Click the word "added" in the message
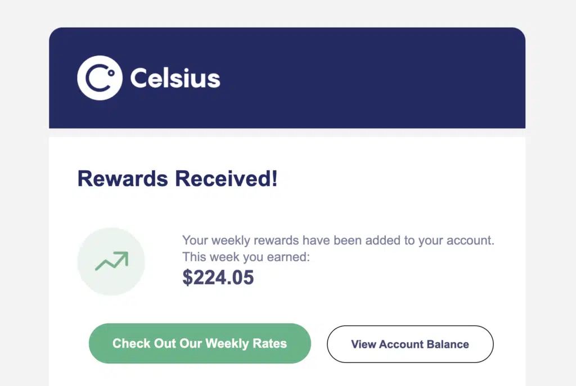576x386 pixels. pyautogui.click(x=381, y=241)
